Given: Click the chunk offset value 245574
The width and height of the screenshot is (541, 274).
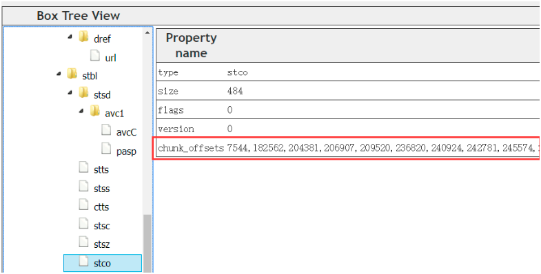Looking at the screenshot, I should tap(518, 148).
